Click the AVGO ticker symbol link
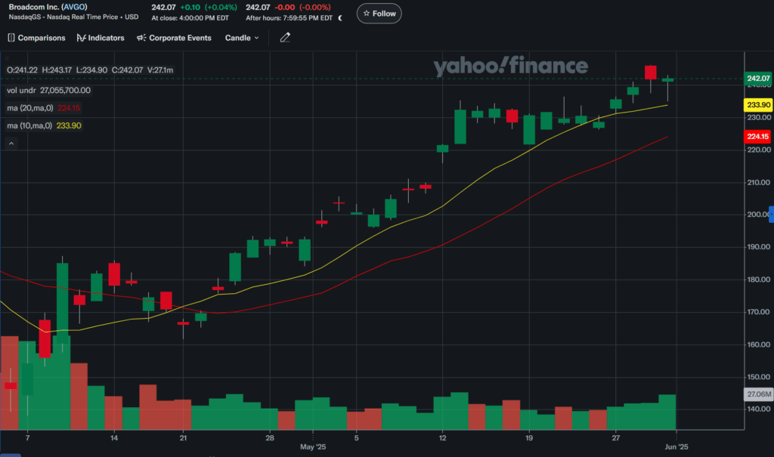Image resolution: width=774 pixels, height=457 pixels. tap(74, 7)
